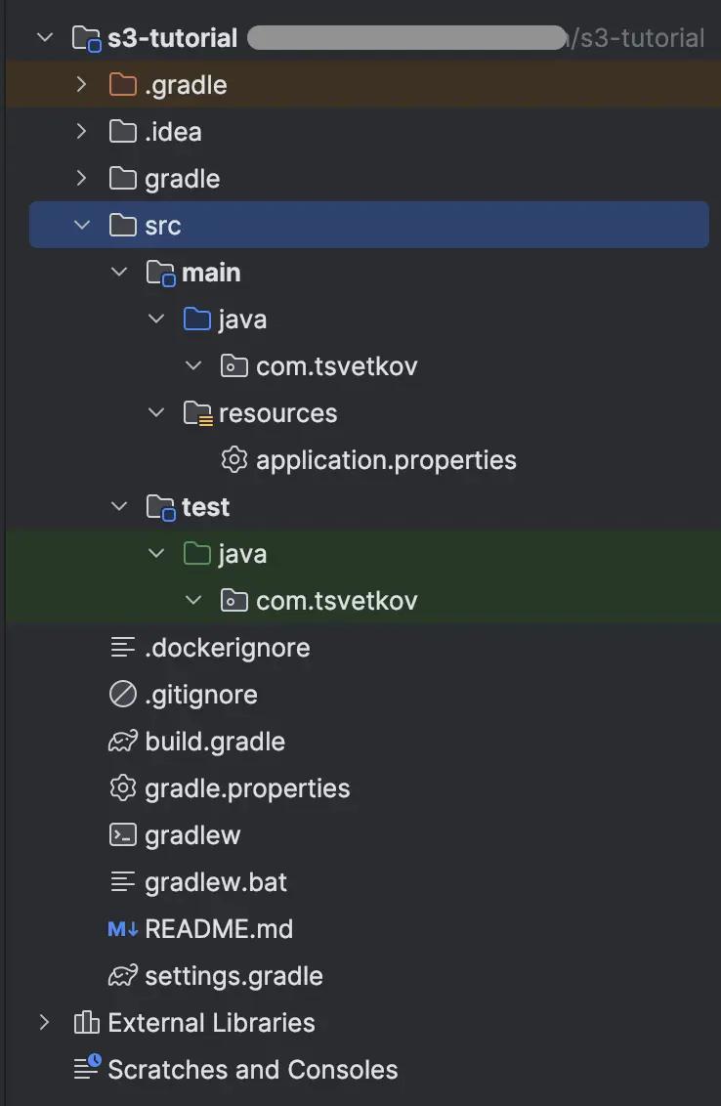Screen dimensions: 721x1106
Task: Collapse the main folder chevron
Action: [x=119, y=273]
